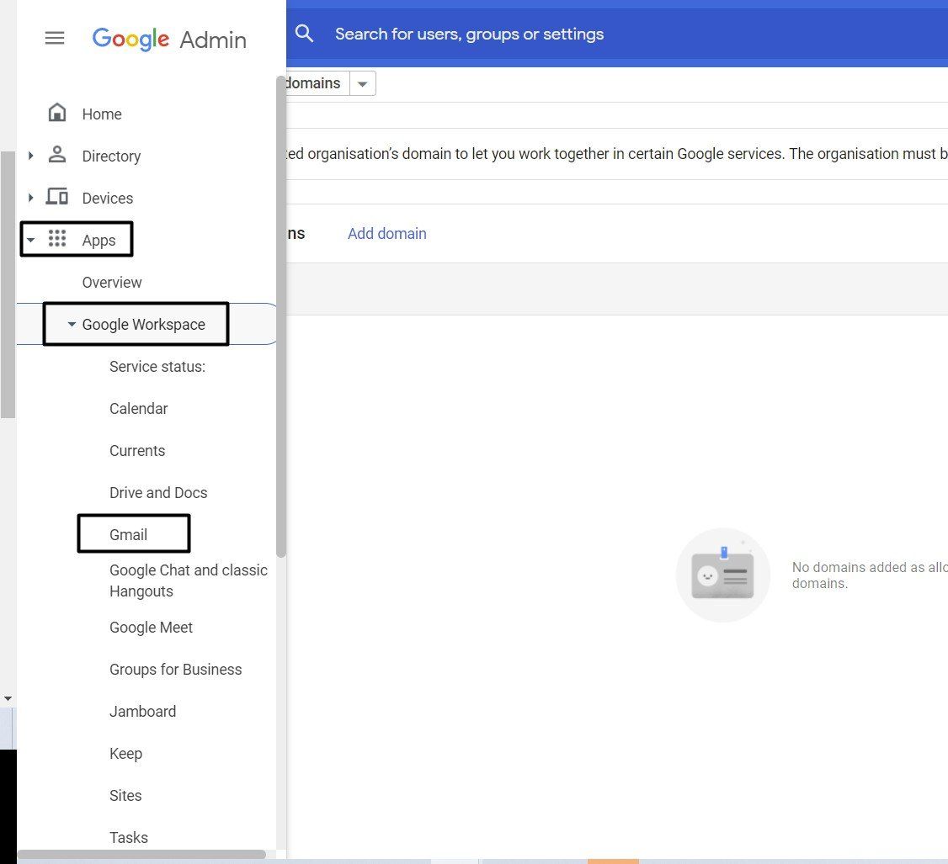Select the Apps grid icon
Screen dimensions: 948x864
(x=56, y=239)
